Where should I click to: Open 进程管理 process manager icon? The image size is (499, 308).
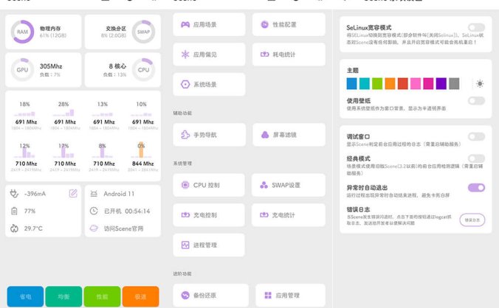click(185, 245)
